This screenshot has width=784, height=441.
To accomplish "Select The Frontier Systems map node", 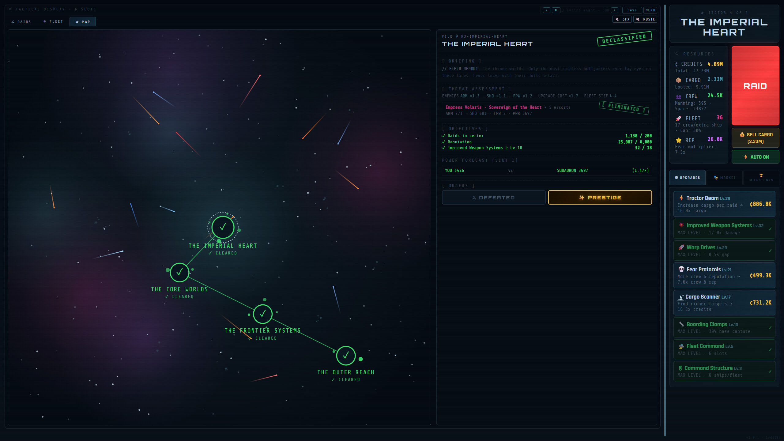I will point(263,314).
